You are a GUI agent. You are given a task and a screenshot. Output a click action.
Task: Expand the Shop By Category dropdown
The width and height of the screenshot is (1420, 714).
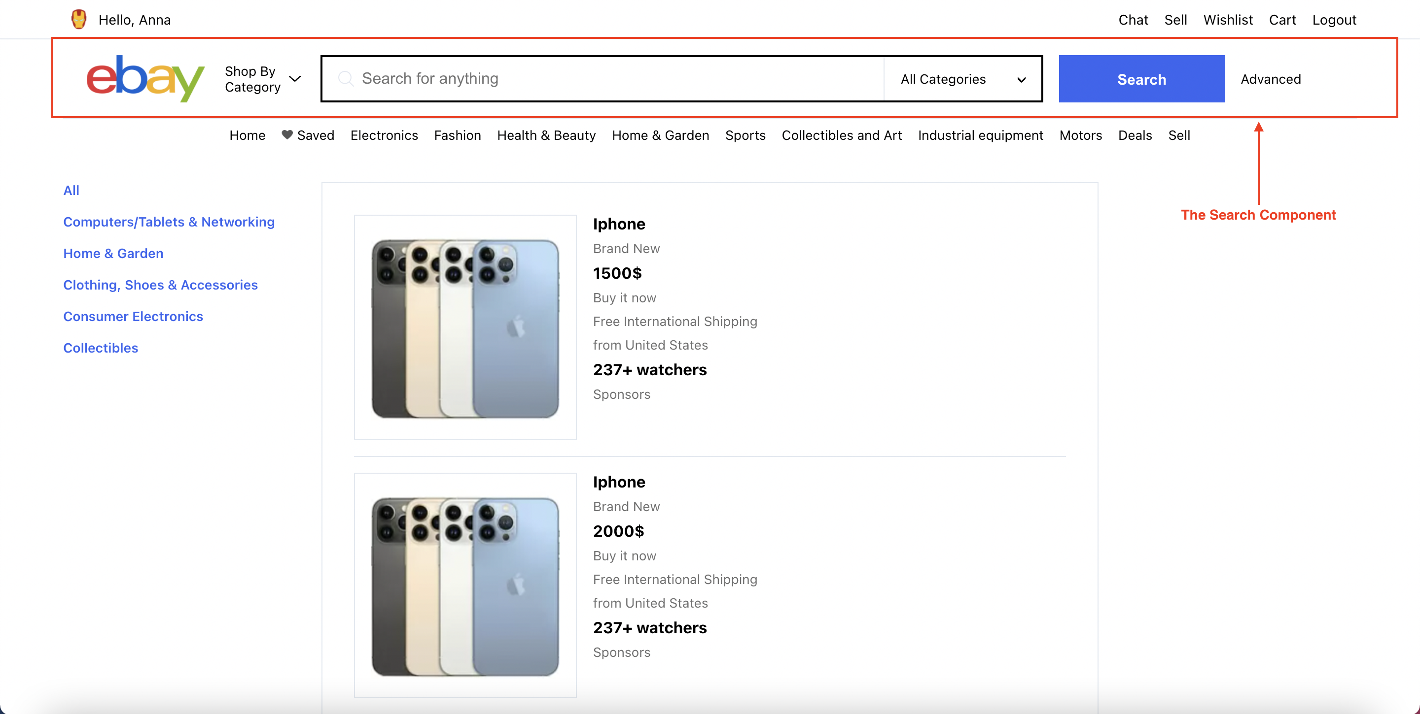tap(264, 78)
